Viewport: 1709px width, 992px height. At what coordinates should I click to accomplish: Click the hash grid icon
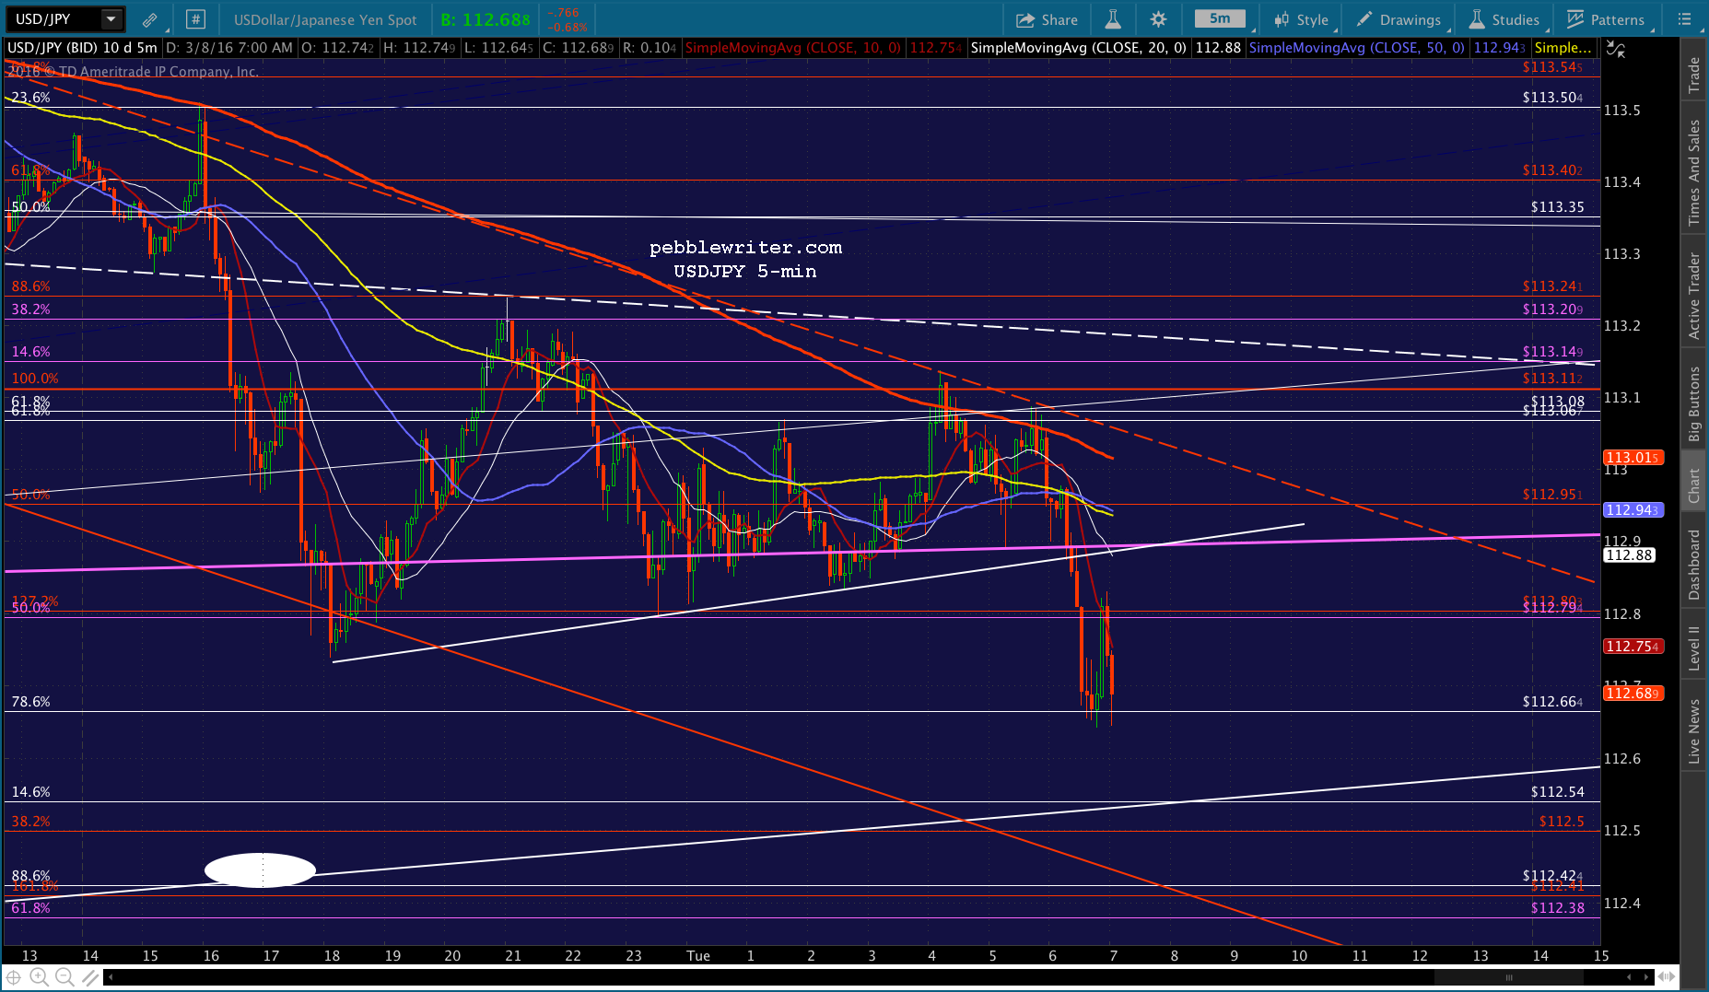[195, 19]
